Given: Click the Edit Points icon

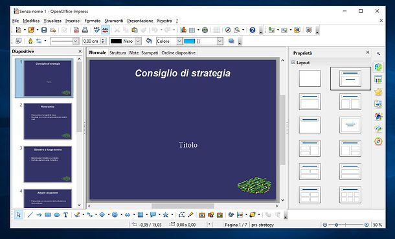Looking at the screenshot, I should [181, 215].
